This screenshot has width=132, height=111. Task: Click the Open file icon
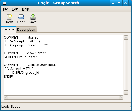[21, 17]
